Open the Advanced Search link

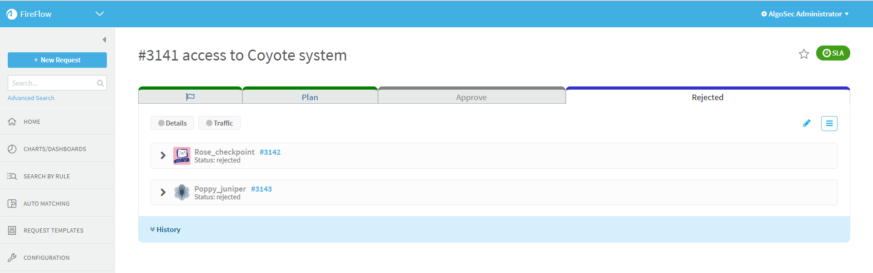(x=31, y=98)
